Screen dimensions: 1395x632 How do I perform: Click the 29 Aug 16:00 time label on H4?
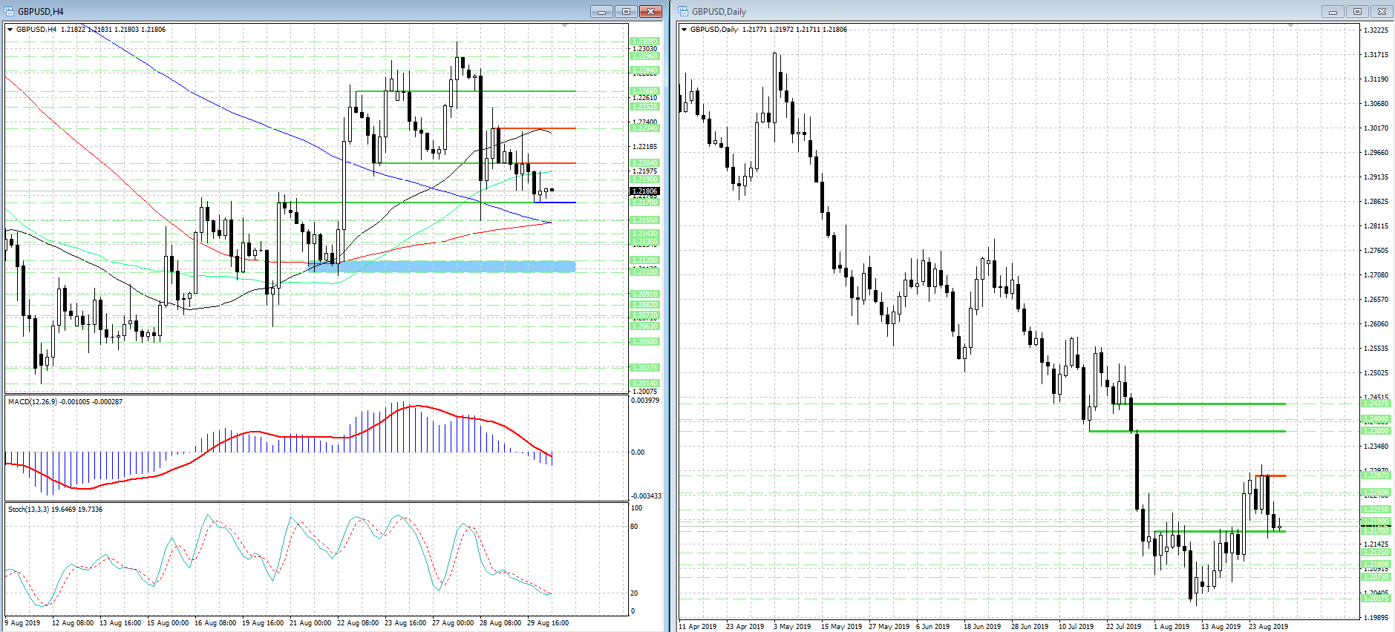(548, 623)
